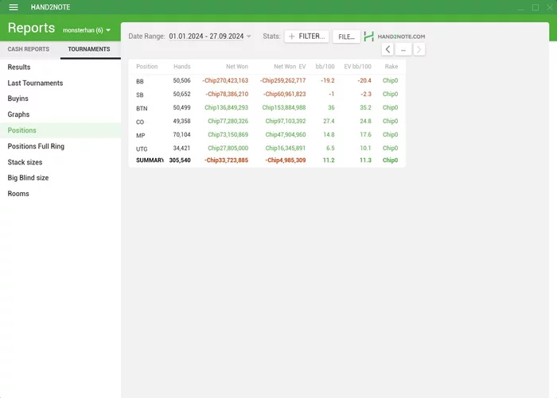Expand the monsterhan (6) player dropdown
557x398 pixels.
tap(87, 30)
